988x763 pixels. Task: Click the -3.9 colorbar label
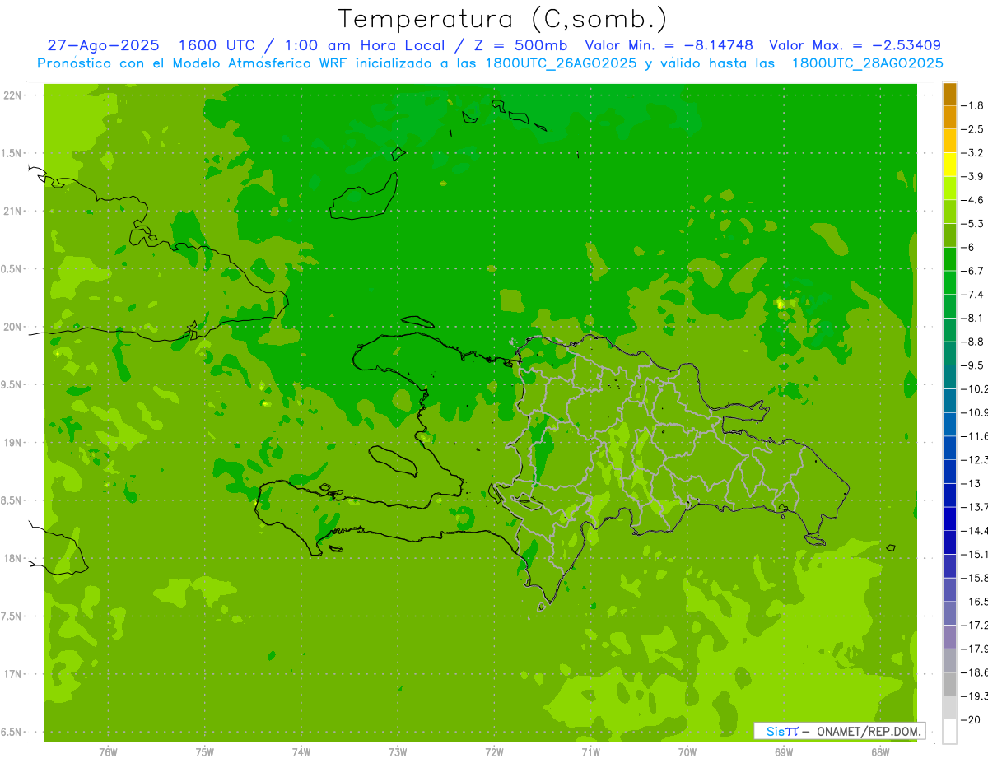coord(972,176)
